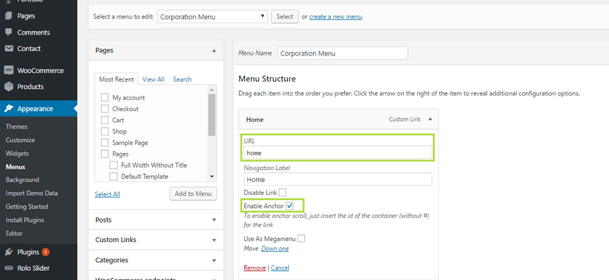Cancel editing the Home menu item
The image size is (609, 280).
tap(280, 268)
